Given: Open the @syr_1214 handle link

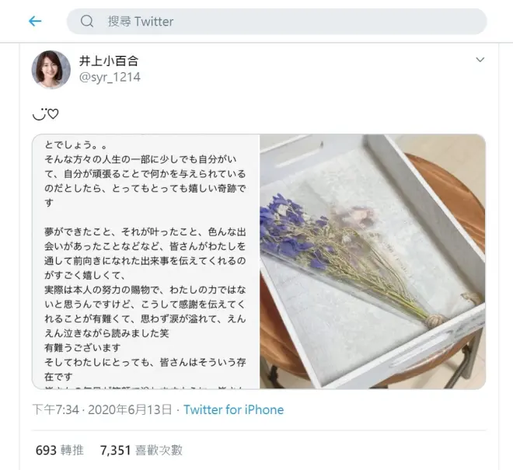Looking at the screenshot, I should point(110,77).
